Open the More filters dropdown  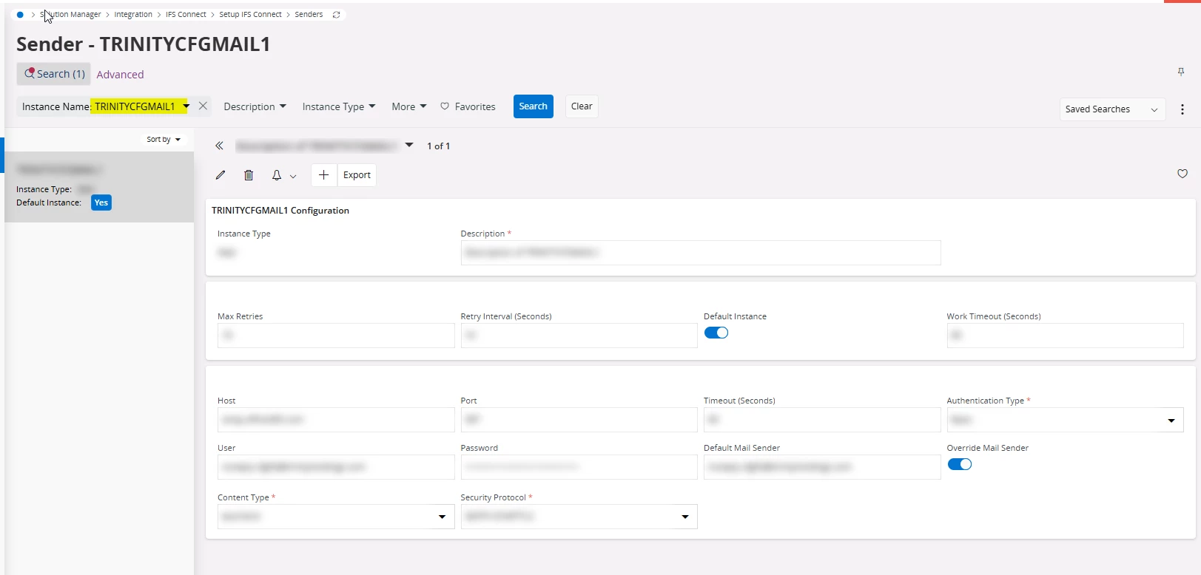click(409, 106)
